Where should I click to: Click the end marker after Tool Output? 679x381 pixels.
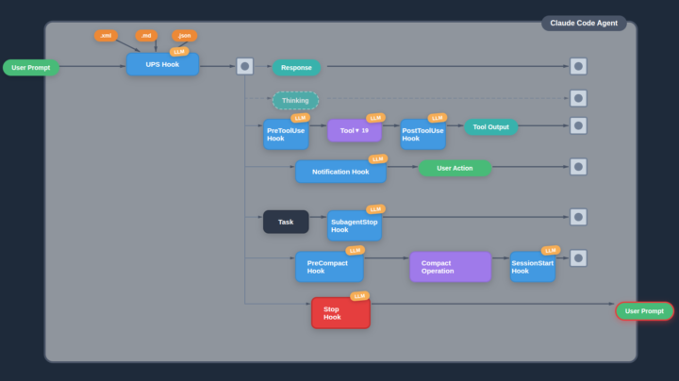click(x=578, y=126)
